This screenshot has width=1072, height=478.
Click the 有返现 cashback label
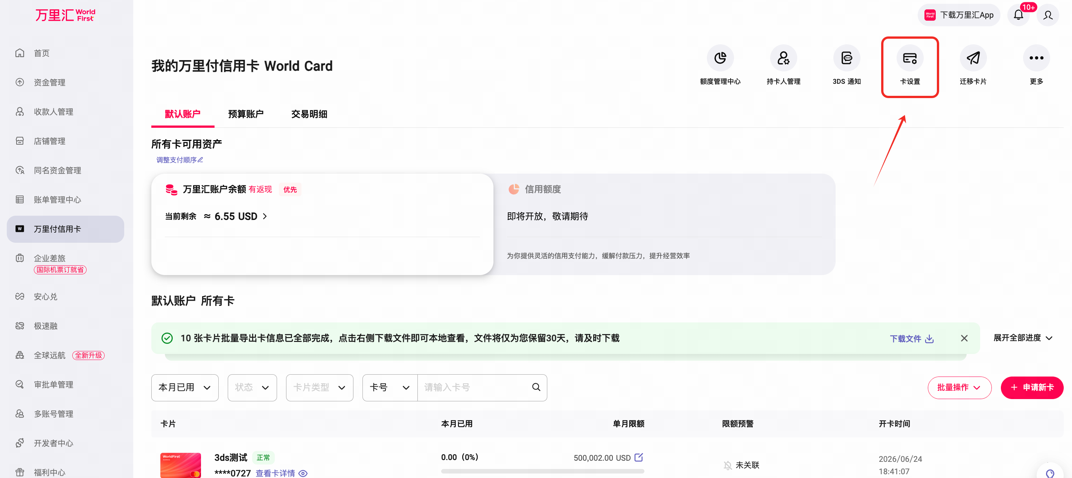(x=260, y=189)
